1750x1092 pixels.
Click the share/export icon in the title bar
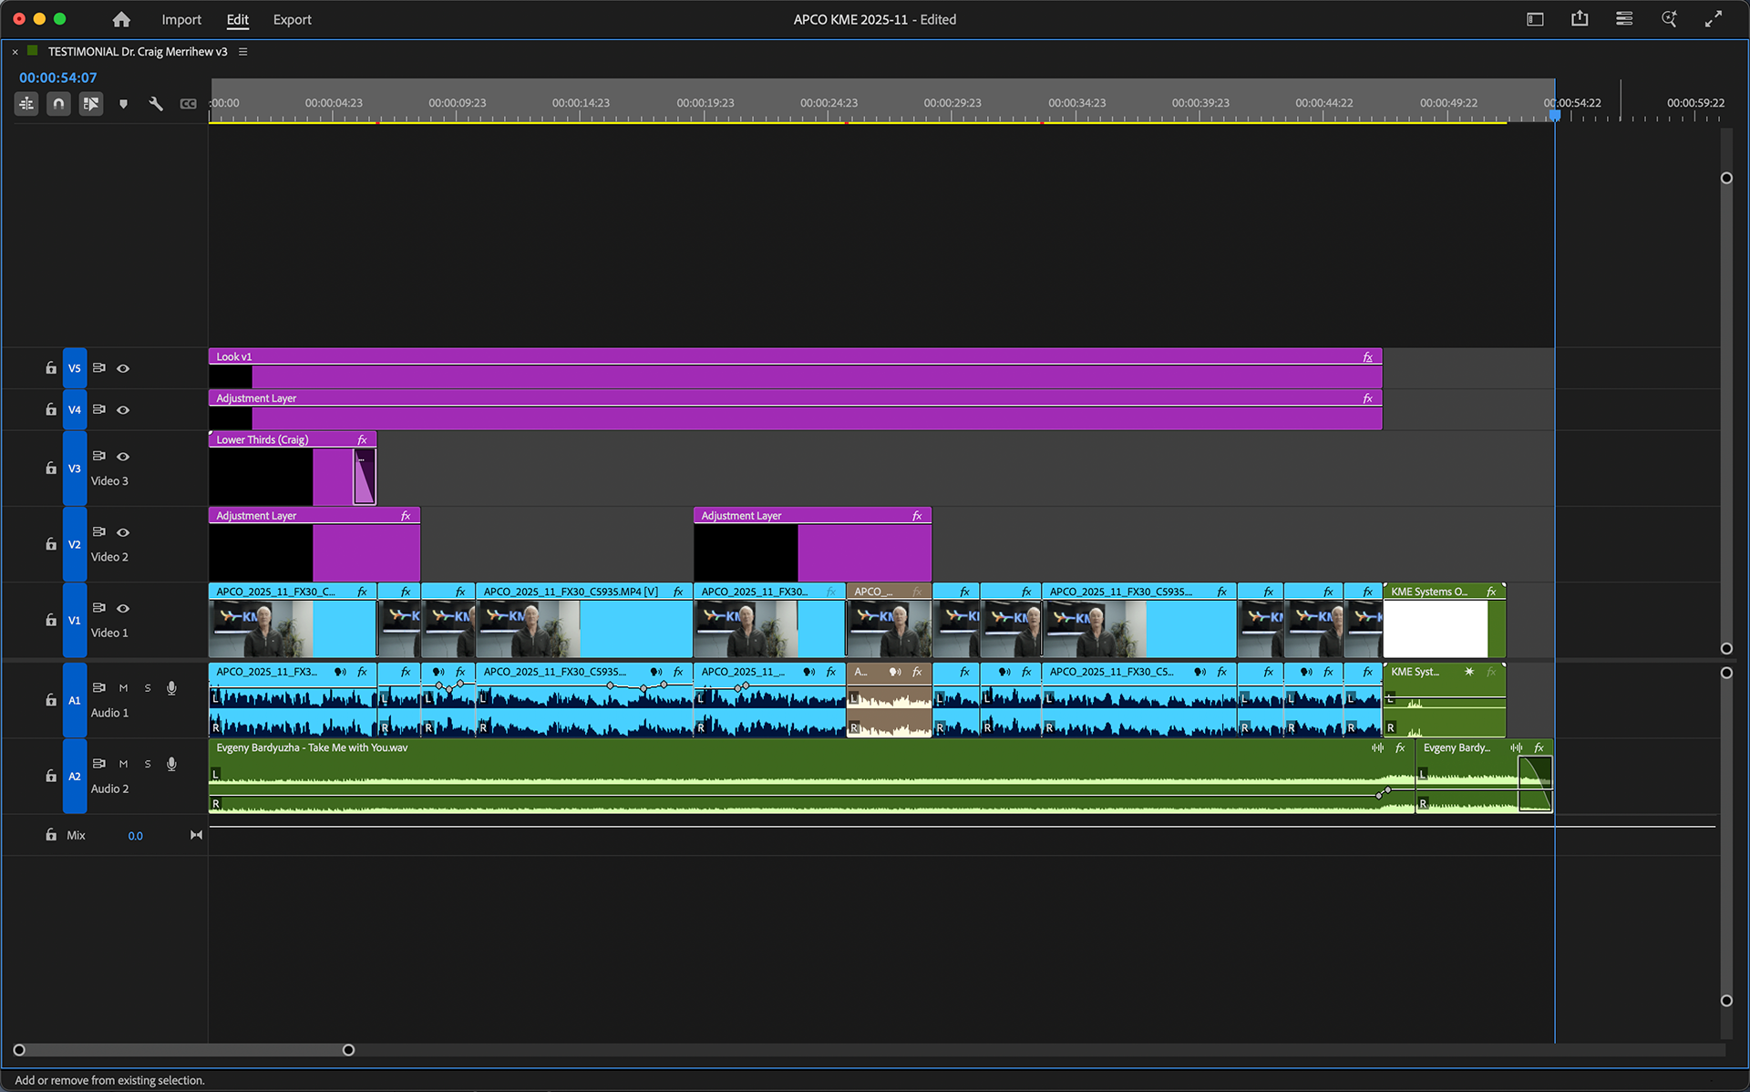tap(1580, 18)
